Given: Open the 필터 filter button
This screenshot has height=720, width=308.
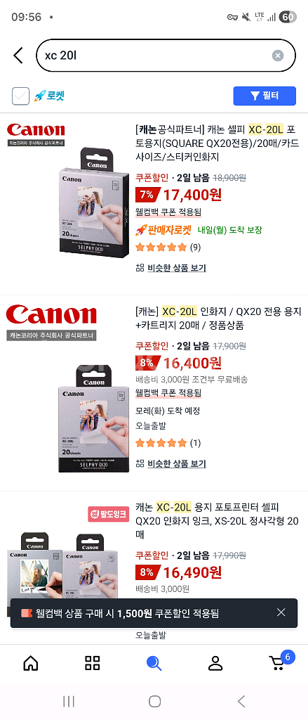Looking at the screenshot, I should [x=265, y=96].
